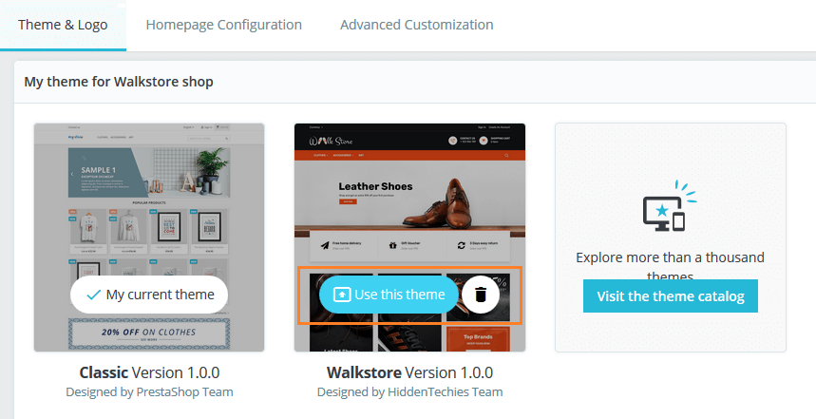Click the Classic Version 1.0.0 title
The width and height of the screenshot is (816, 419).
coord(149,372)
